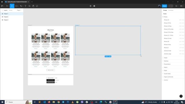
Task: Open the zoom level dropdown
Action: tap(182, 6)
